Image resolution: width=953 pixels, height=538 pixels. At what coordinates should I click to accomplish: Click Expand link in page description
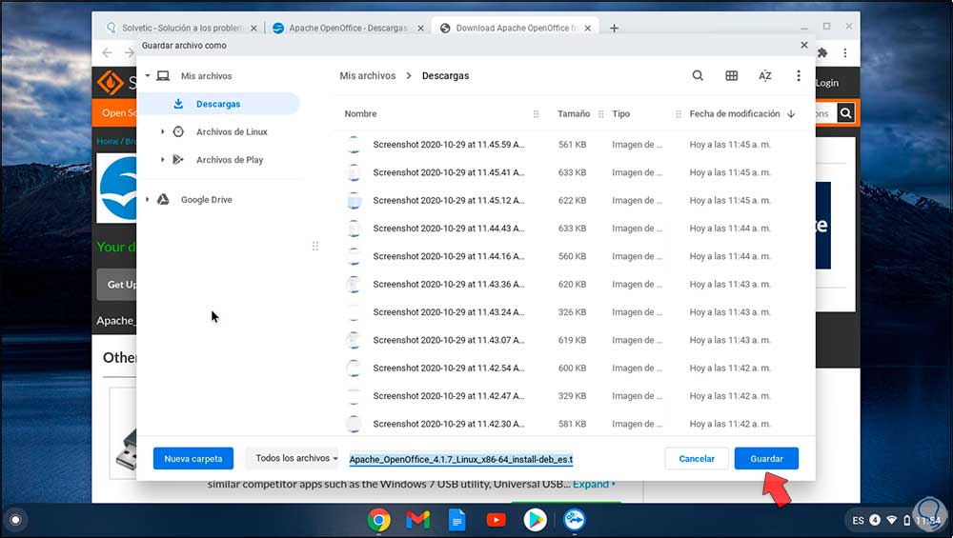pos(593,484)
